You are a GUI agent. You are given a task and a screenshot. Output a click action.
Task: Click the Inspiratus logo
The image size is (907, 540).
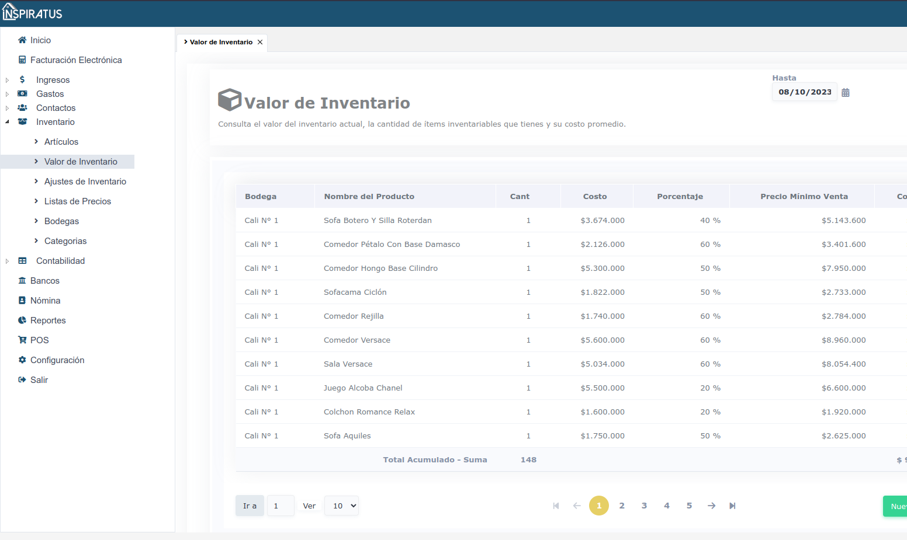click(x=33, y=13)
